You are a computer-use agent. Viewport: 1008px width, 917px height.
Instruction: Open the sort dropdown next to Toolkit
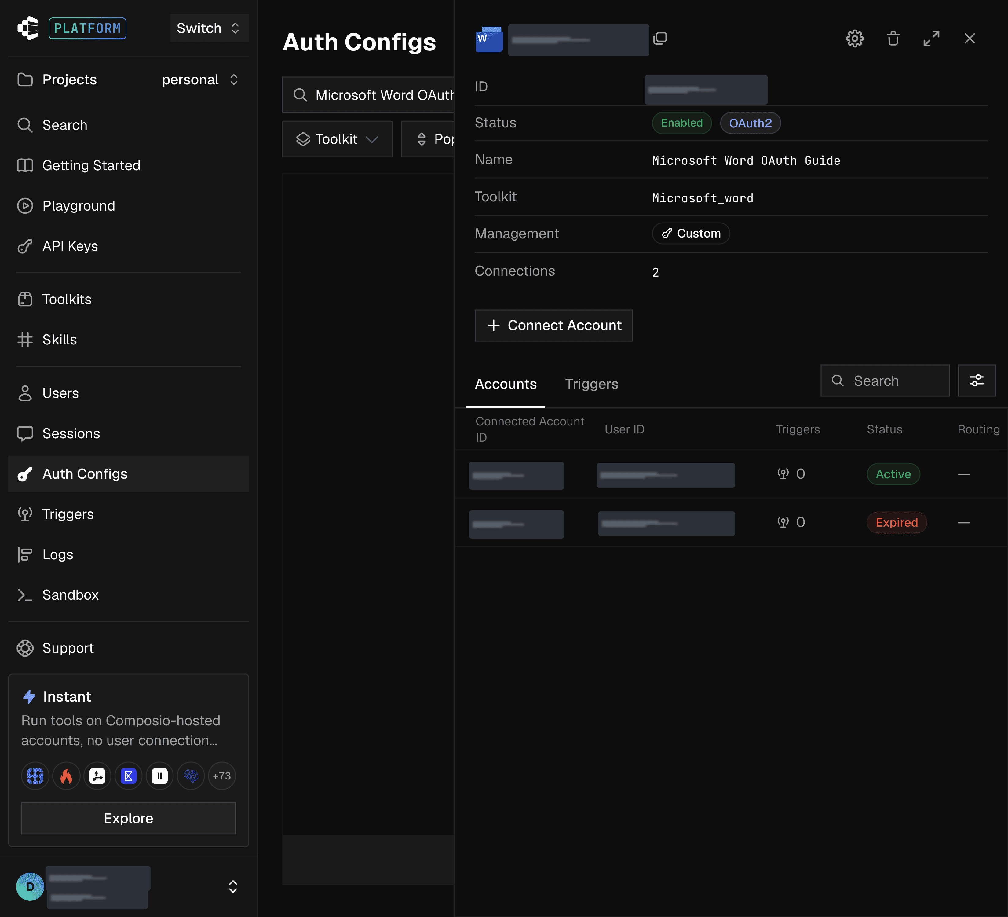pos(428,139)
